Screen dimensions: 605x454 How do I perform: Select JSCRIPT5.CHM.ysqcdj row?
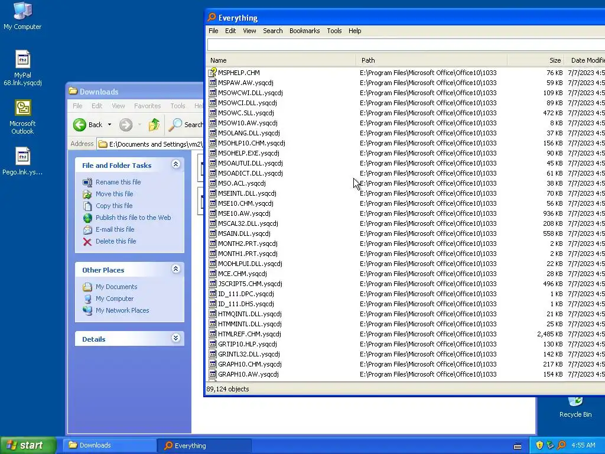(406, 284)
